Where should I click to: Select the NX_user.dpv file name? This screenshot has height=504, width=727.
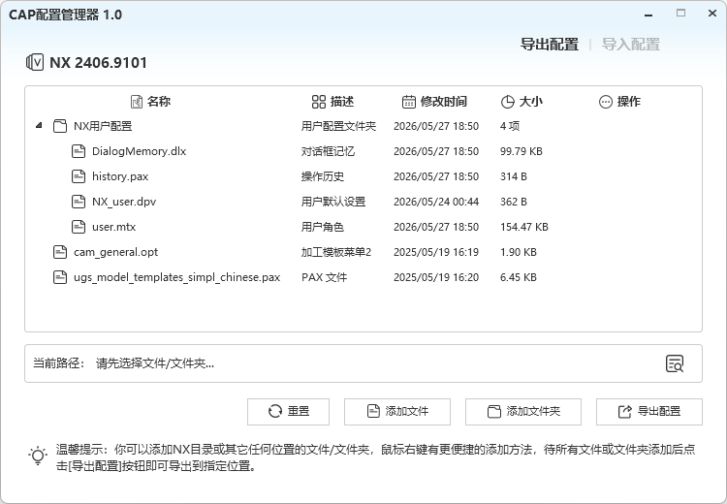(124, 202)
